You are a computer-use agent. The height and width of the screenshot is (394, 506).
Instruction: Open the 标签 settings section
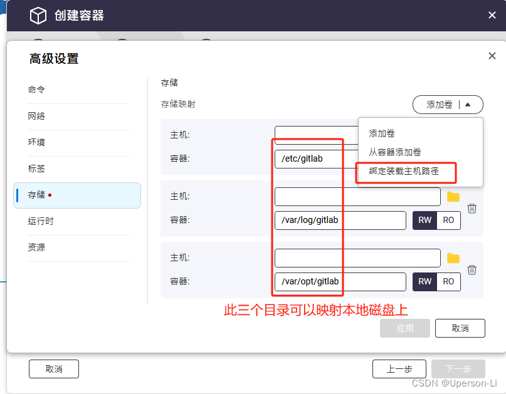[x=78, y=168]
